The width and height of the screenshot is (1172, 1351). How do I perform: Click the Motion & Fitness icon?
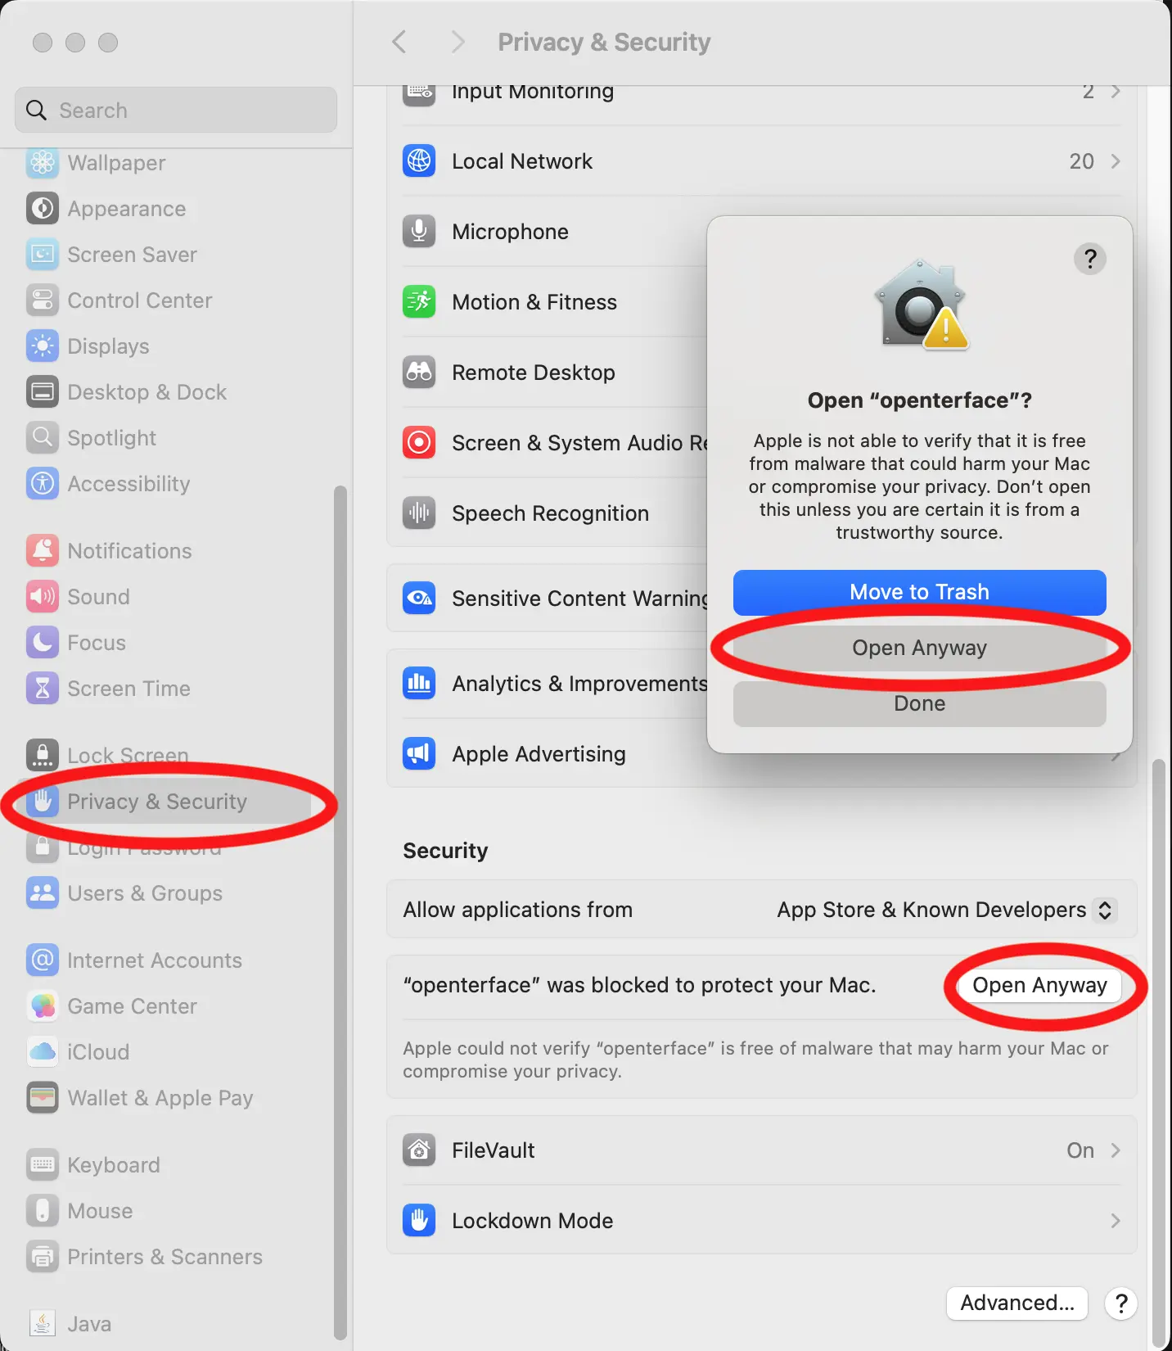click(x=419, y=302)
